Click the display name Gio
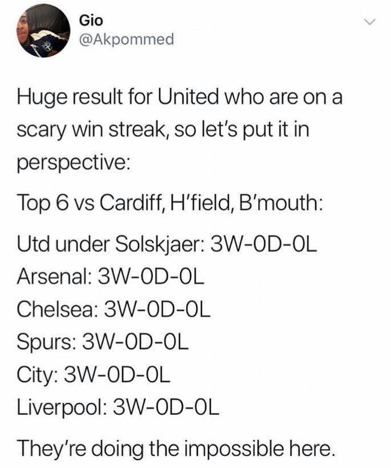 tap(91, 21)
